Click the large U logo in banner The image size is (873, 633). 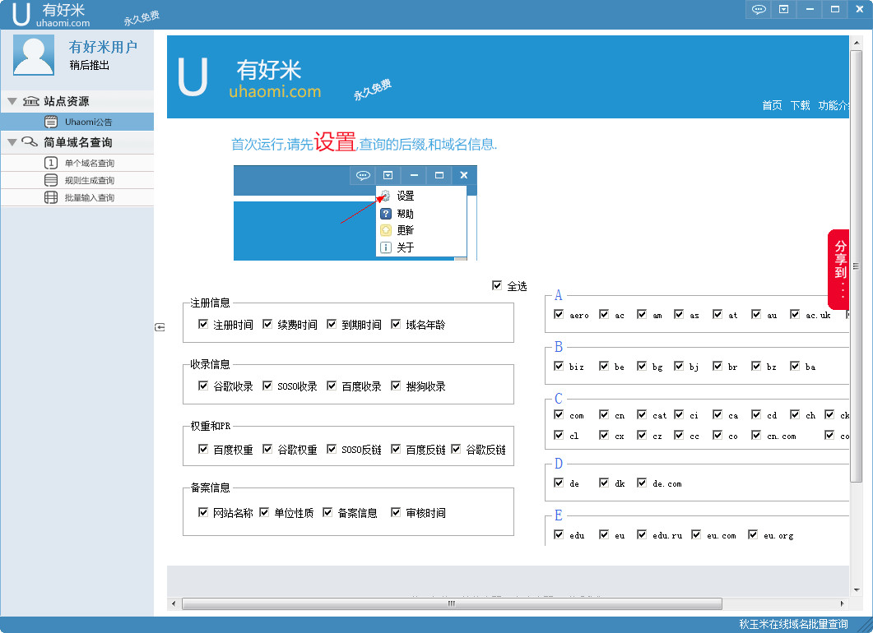(x=193, y=76)
